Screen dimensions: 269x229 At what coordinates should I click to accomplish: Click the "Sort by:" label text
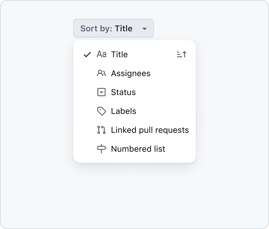click(x=96, y=29)
